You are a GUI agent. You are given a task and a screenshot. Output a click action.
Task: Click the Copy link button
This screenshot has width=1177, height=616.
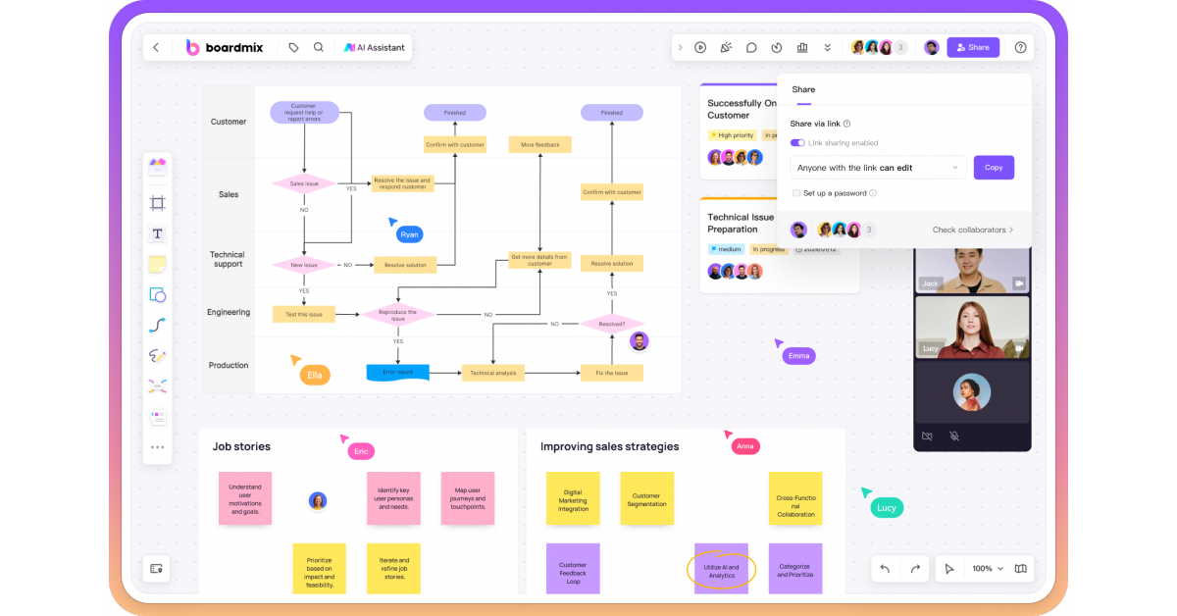coord(994,168)
